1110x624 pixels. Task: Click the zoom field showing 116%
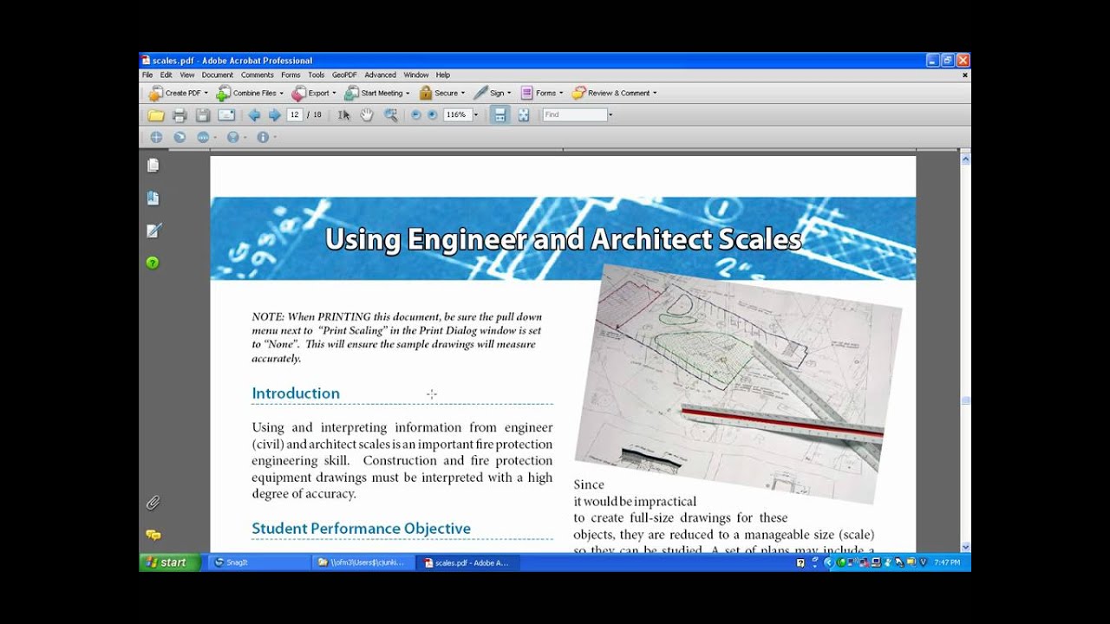(457, 115)
